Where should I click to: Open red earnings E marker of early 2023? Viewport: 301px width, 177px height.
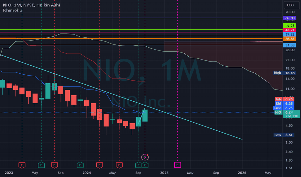point(22,165)
